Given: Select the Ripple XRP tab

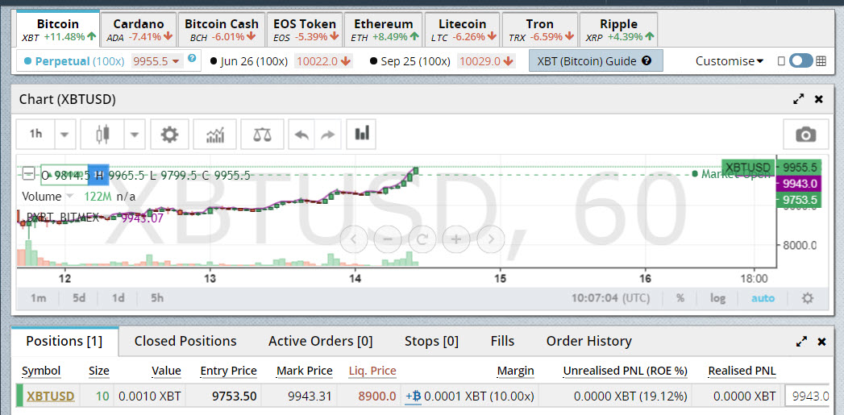Looking at the screenshot, I should click(618, 30).
